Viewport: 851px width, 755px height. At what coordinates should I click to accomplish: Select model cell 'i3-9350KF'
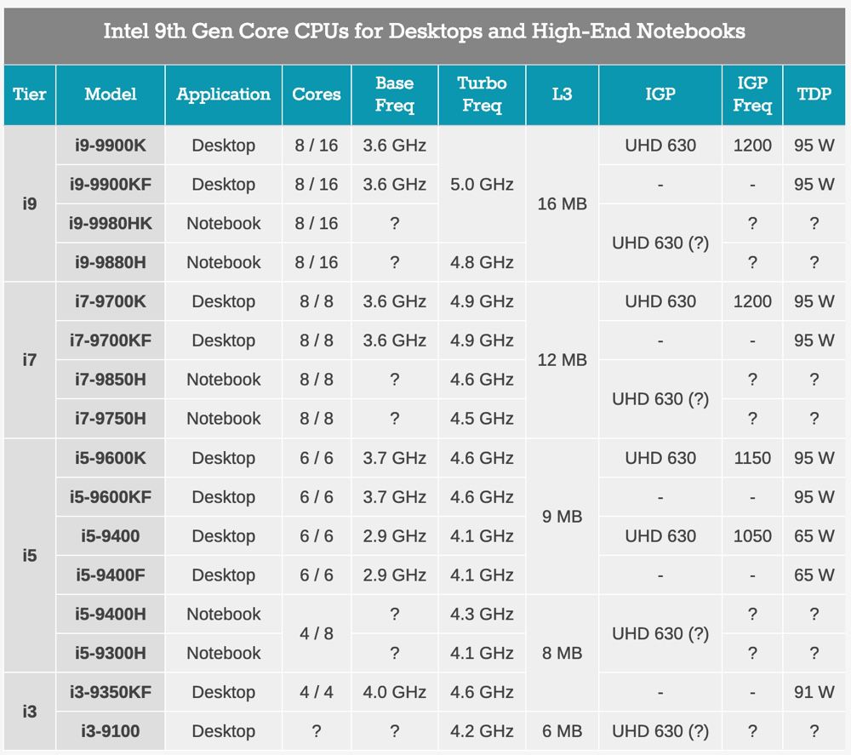pos(111,693)
